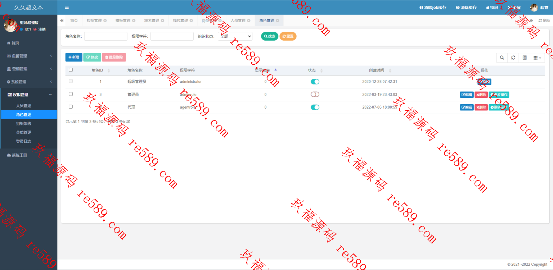The image size is (553, 270).
Task: Click 编辑 for 代理 row
Action: 467,107
